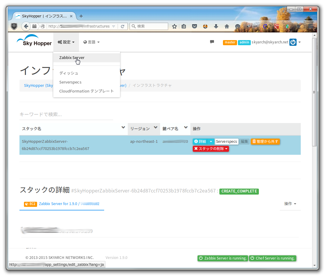This screenshot has height=276, width=325.
Task: Click the shield icon beside the back button
Action: [14, 26]
